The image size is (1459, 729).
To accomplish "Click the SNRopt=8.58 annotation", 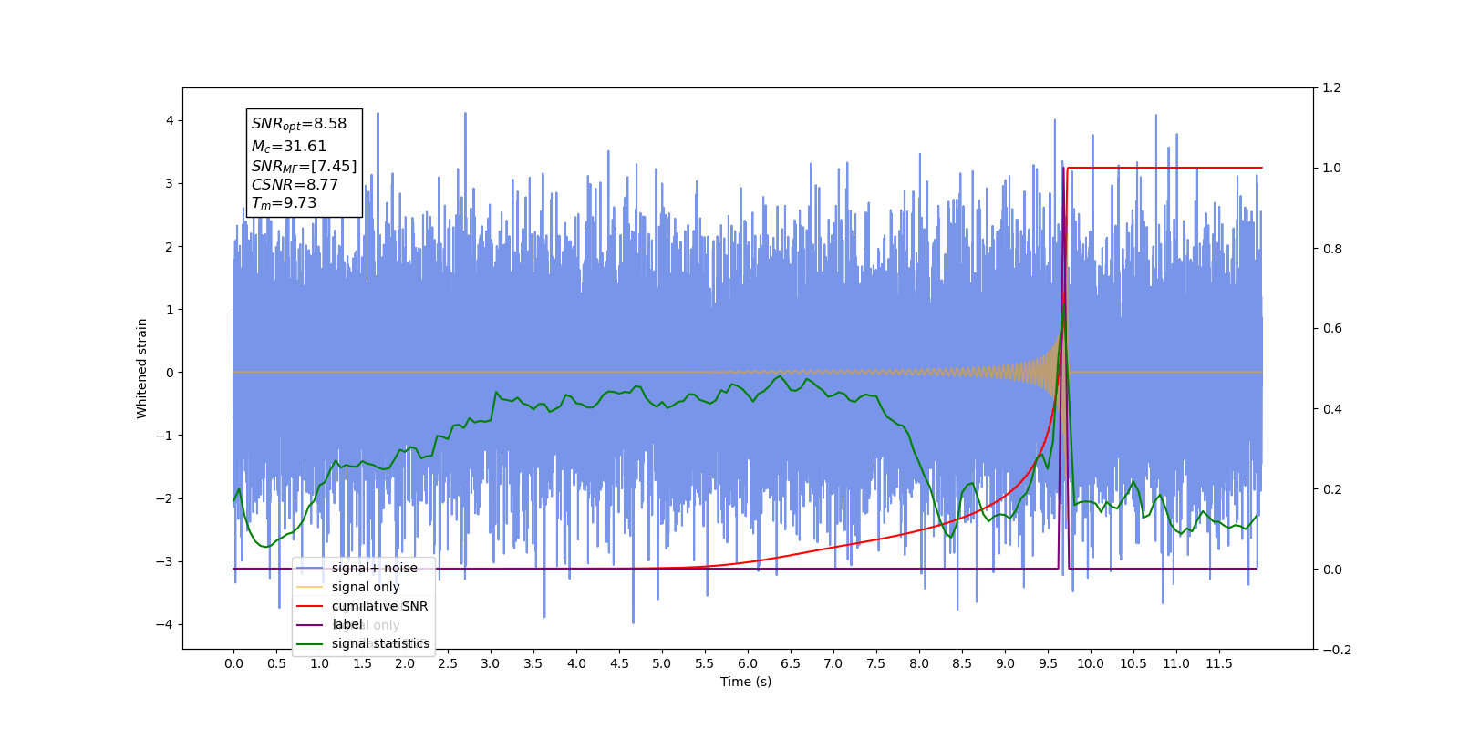I will pos(299,124).
